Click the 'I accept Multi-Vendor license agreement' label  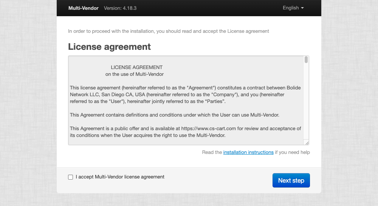pos(120,177)
